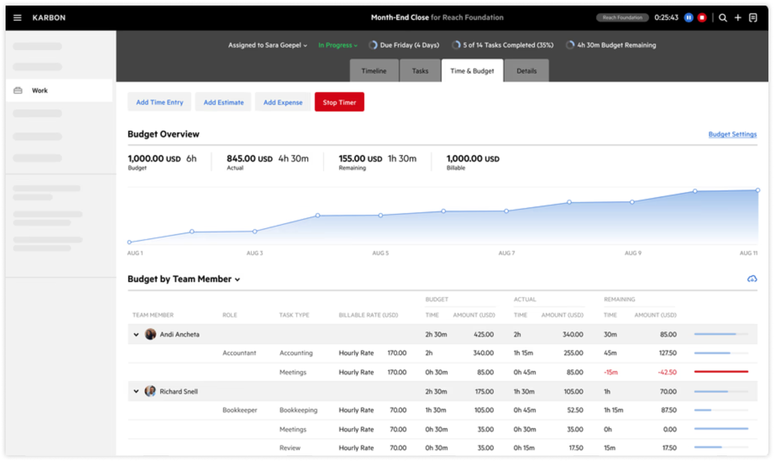Click Add Estimate button
The width and height of the screenshot is (774, 461).
(223, 102)
